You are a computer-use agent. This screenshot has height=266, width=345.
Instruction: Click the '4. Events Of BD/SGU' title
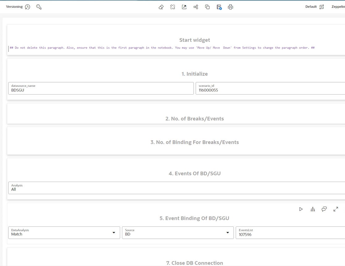point(195,174)
